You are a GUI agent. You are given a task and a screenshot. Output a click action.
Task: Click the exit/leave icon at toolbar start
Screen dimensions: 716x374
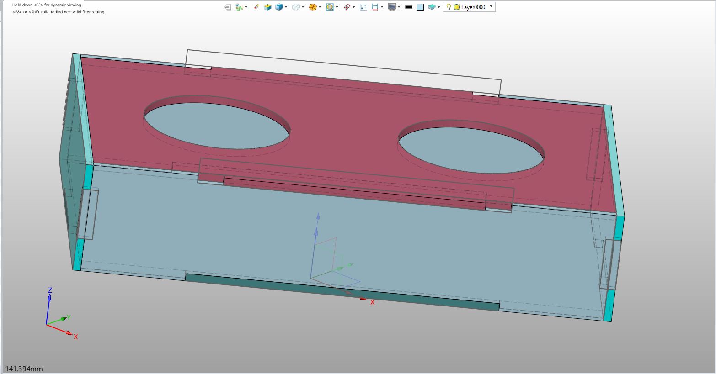coord(228,7)
